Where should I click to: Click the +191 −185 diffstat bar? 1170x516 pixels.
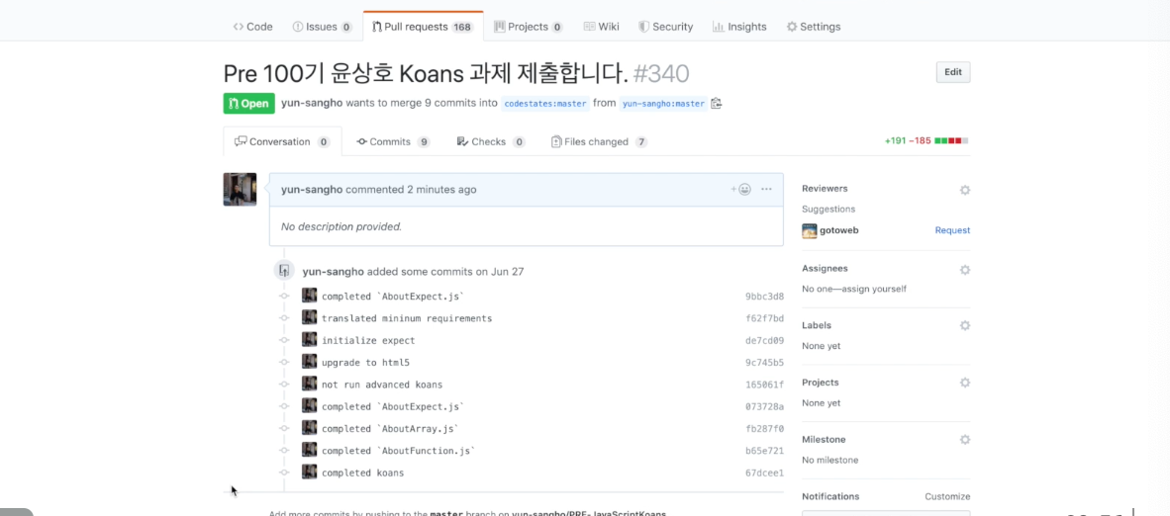926,140
